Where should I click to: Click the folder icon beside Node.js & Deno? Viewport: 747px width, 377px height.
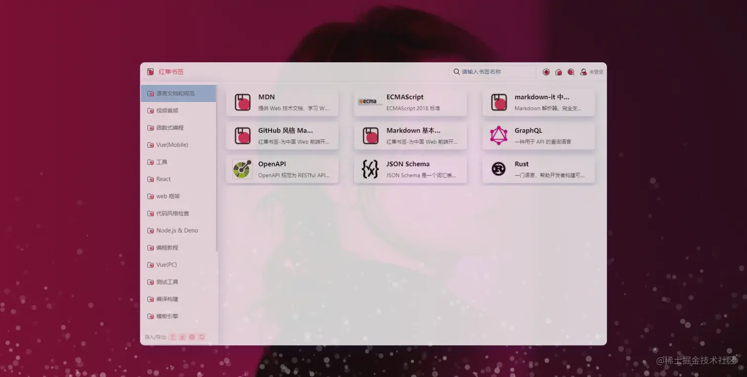coord(151,230)
